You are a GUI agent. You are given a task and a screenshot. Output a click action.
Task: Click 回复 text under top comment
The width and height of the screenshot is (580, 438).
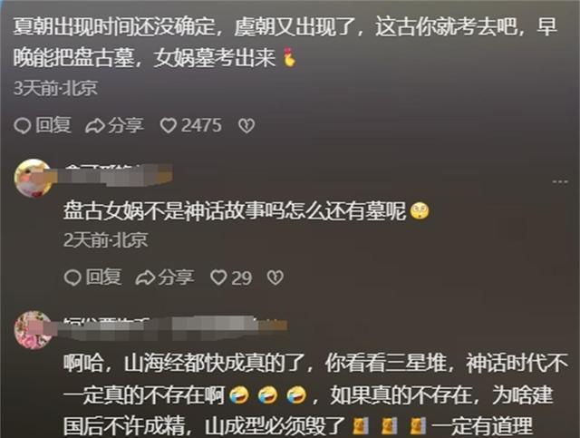point(53,125)
